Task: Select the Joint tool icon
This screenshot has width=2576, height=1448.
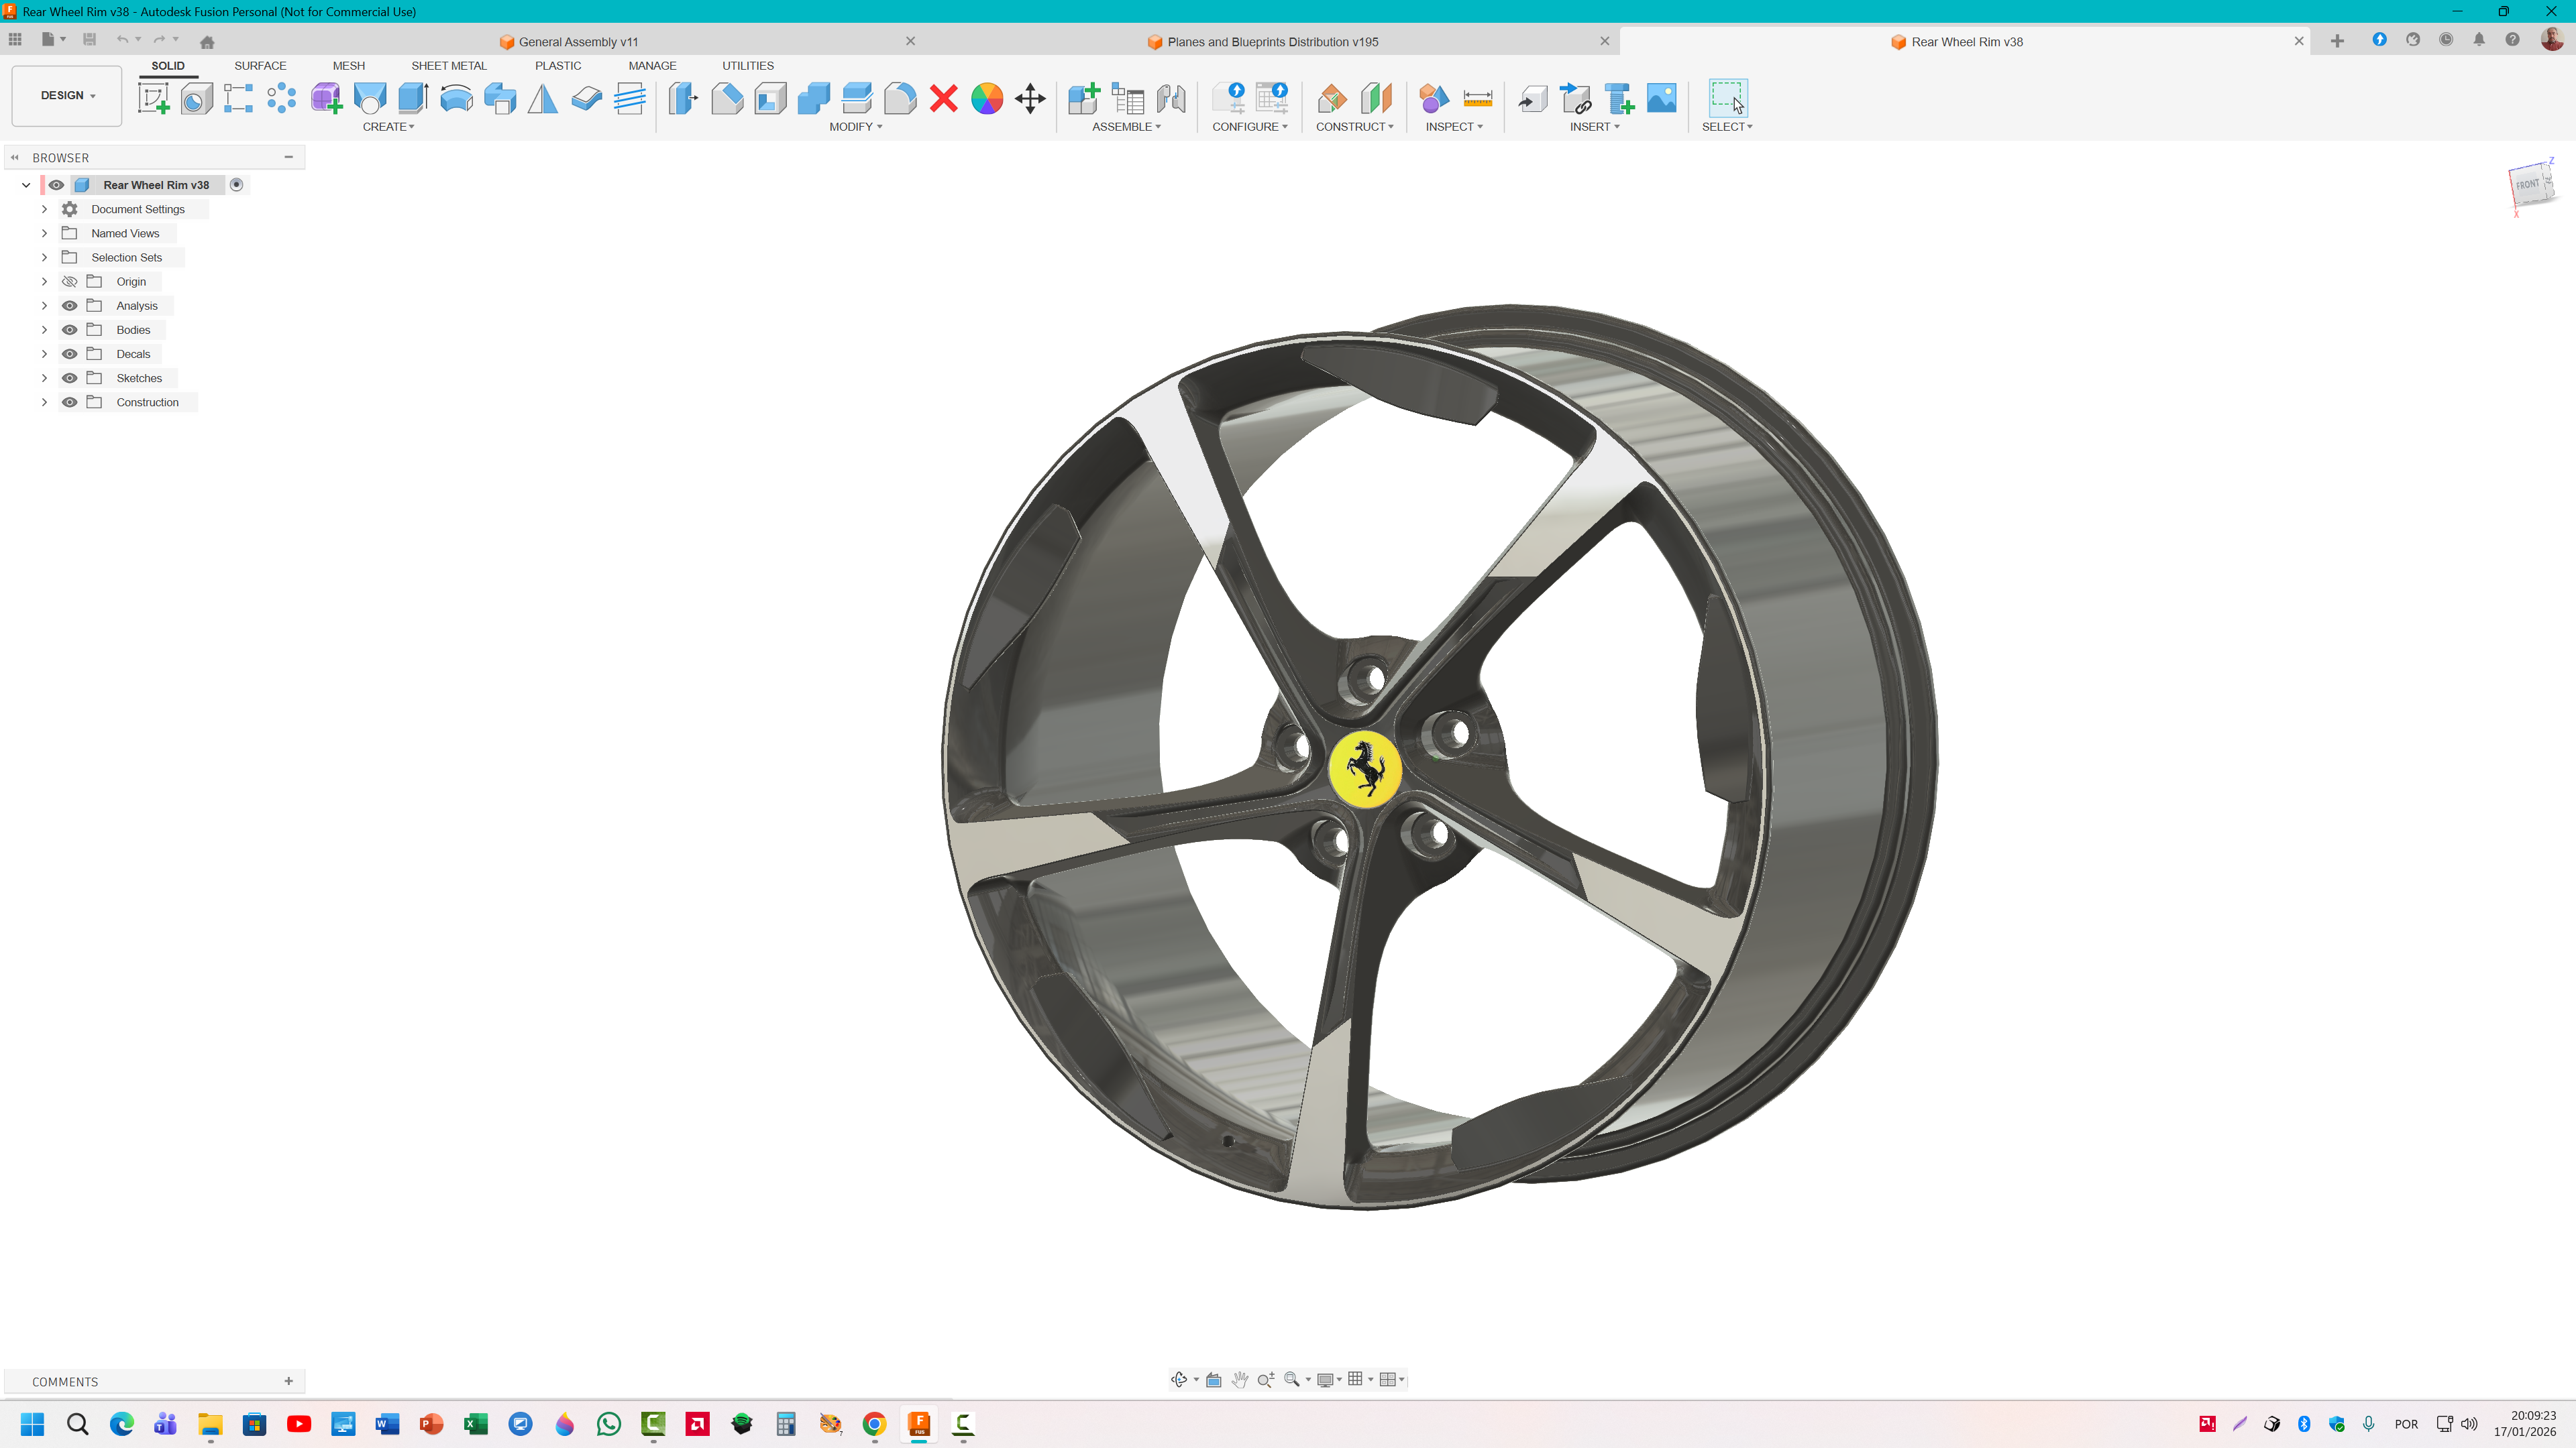Action: (1171, 98)
